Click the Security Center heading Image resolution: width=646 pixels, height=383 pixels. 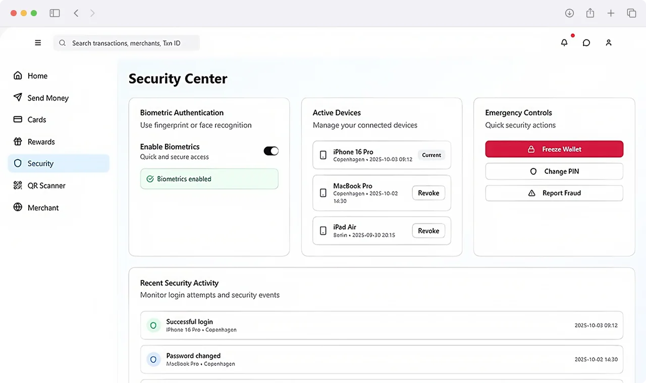click(x=178, y=79)
